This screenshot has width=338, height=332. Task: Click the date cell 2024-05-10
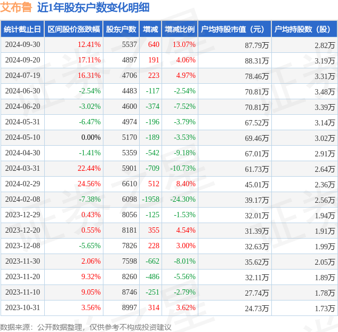[22, 137]
